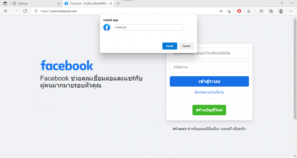Restore down the browser window
The width and height of the screenshot is (297, 158).
point(282,3)
